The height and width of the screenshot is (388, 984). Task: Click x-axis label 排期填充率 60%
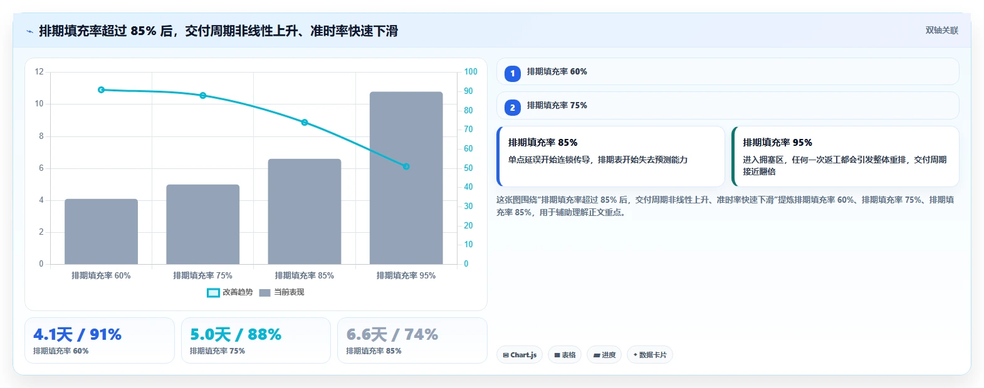point(101,275)
